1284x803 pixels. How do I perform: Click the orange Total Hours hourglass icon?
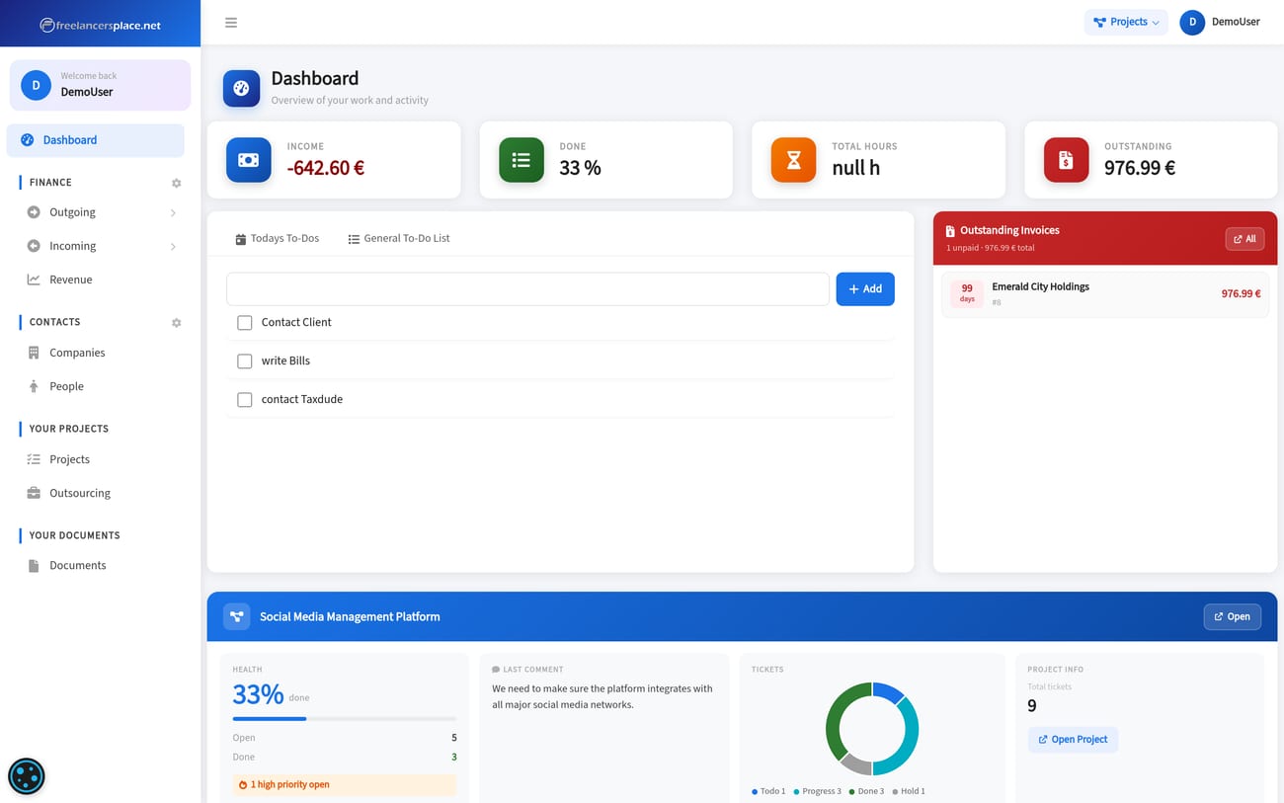793,160
